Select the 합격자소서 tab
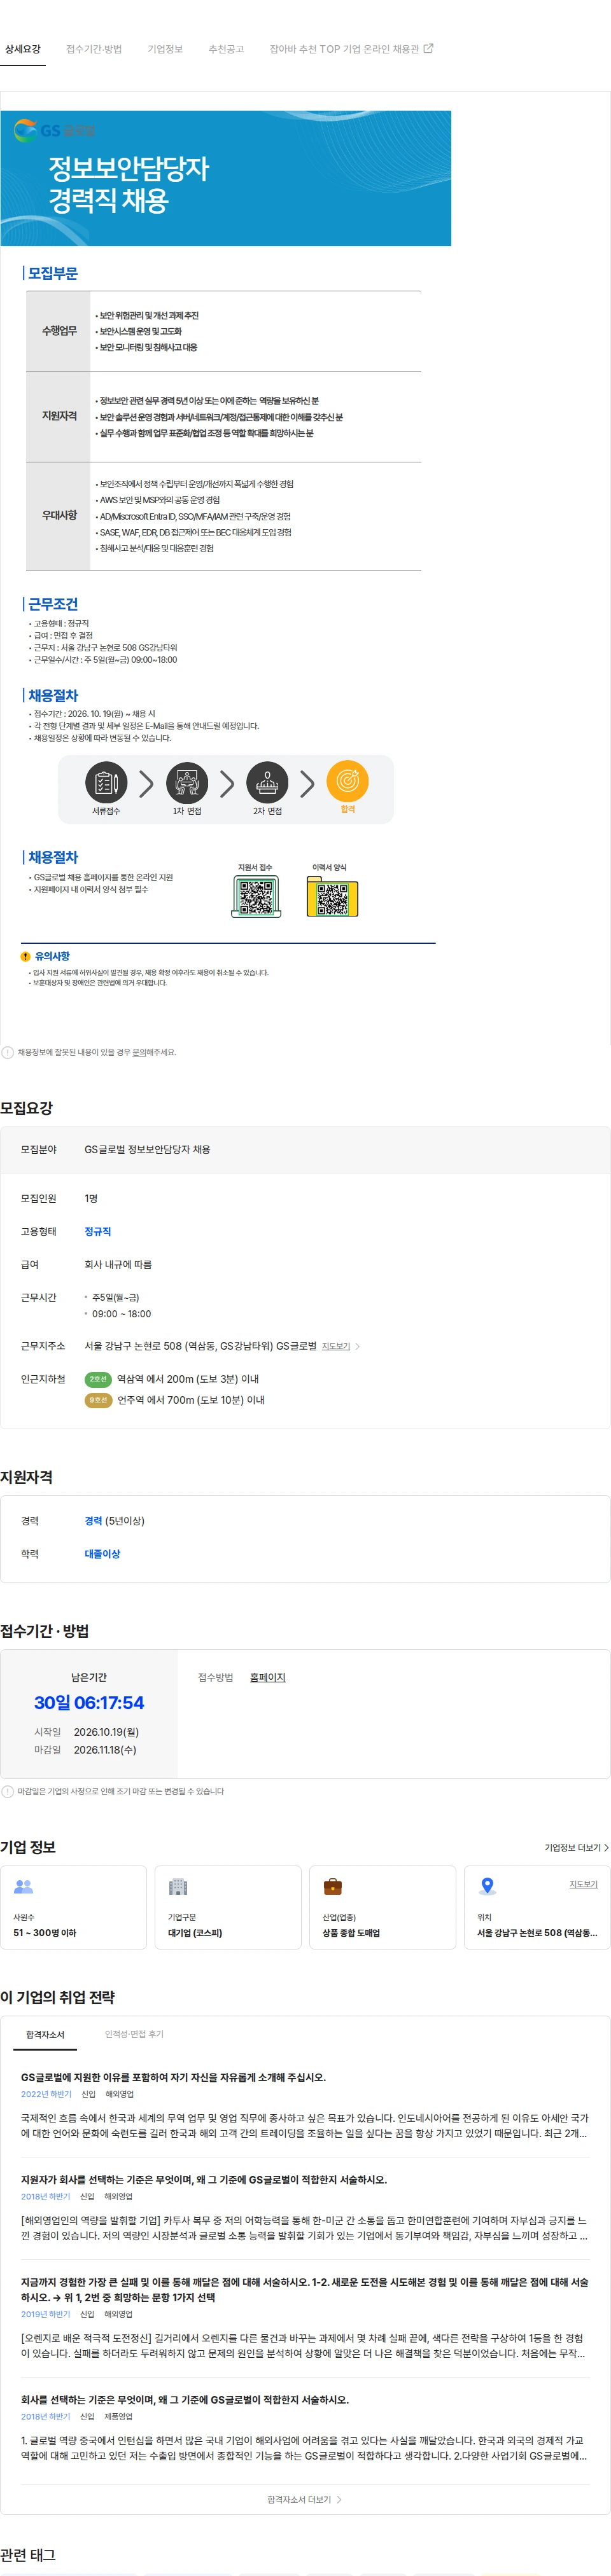 point(45,2034)
